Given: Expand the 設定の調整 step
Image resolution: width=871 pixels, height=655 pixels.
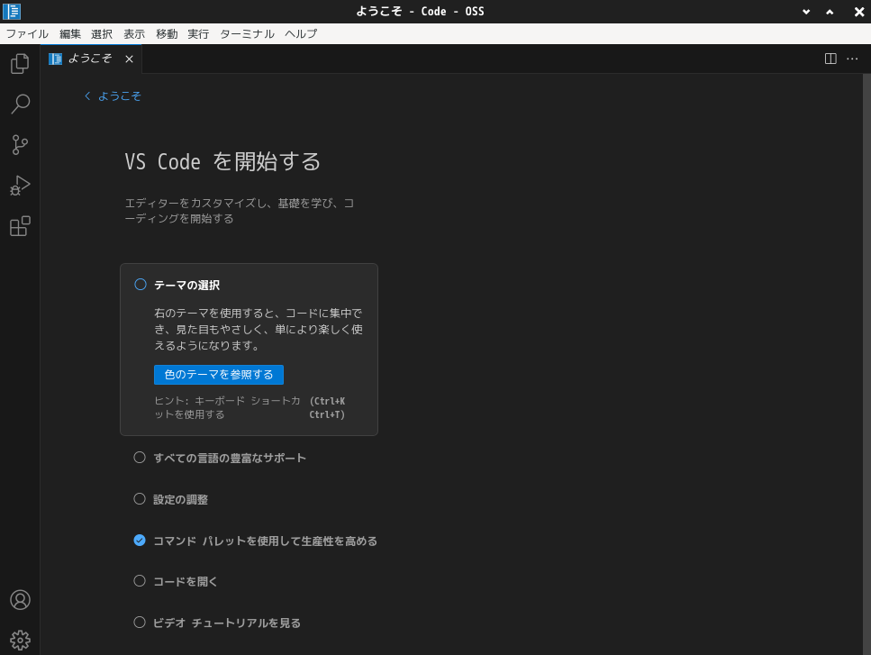Looking at the screenshot, I should coord(180,499).
